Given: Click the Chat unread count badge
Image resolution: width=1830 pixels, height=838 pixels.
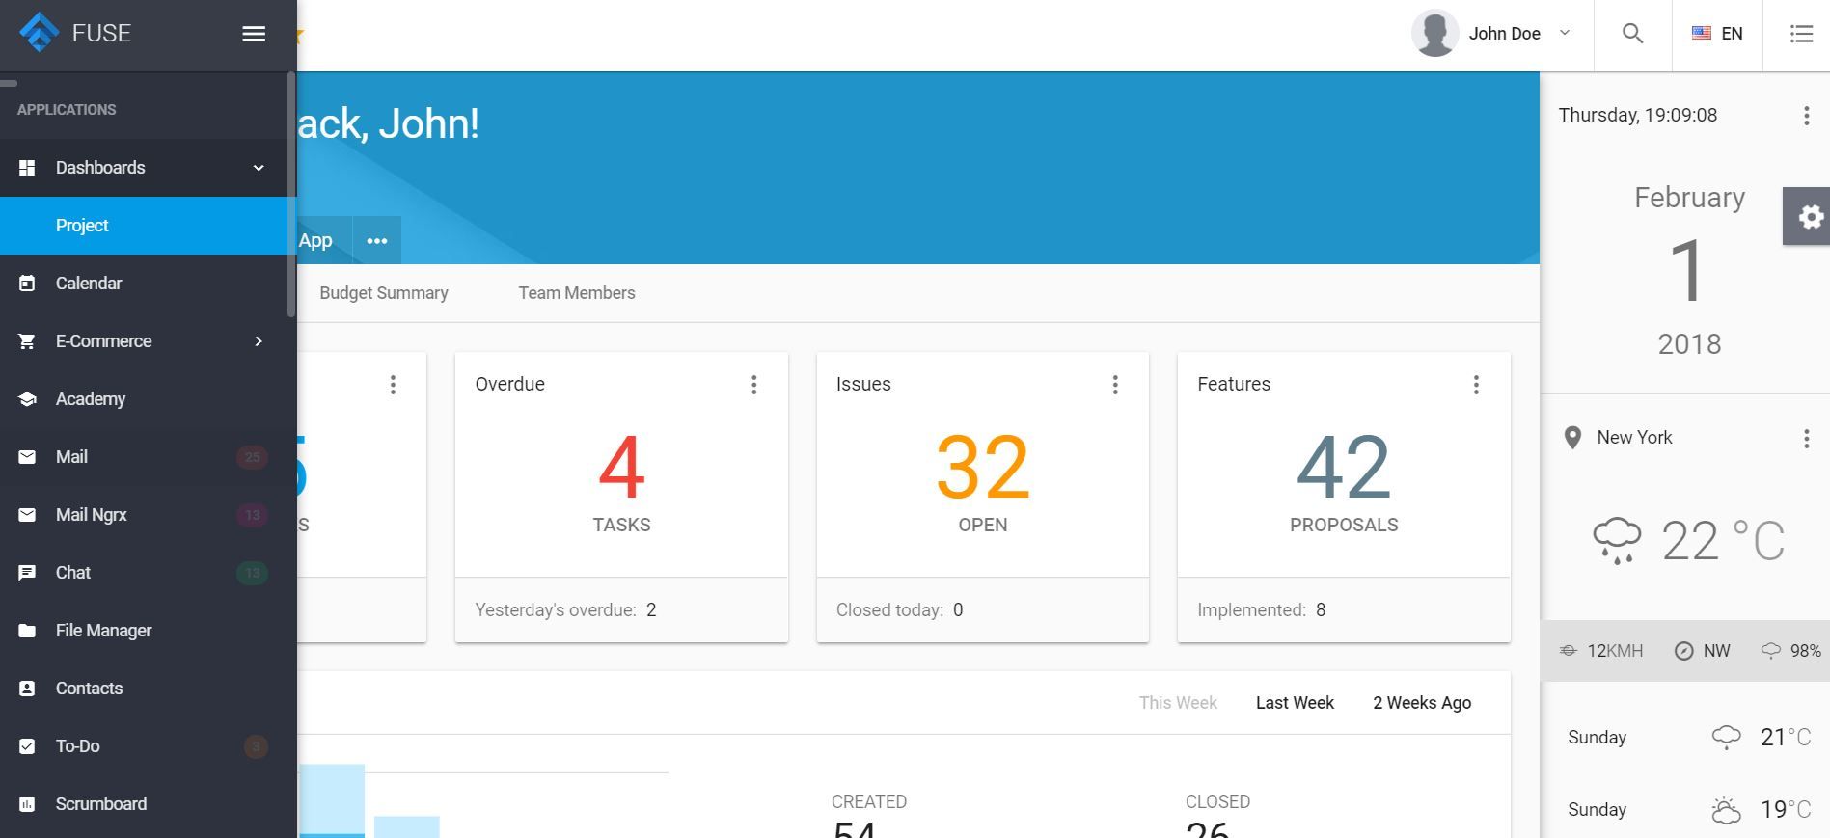Looking at the screenshot, I should pyautogui.click(x=253, y=573).
